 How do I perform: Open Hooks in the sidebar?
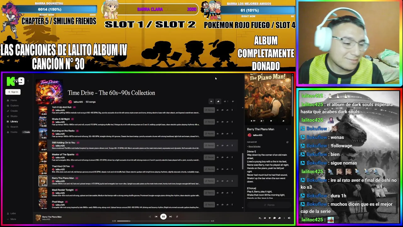[x=12, y=132]
